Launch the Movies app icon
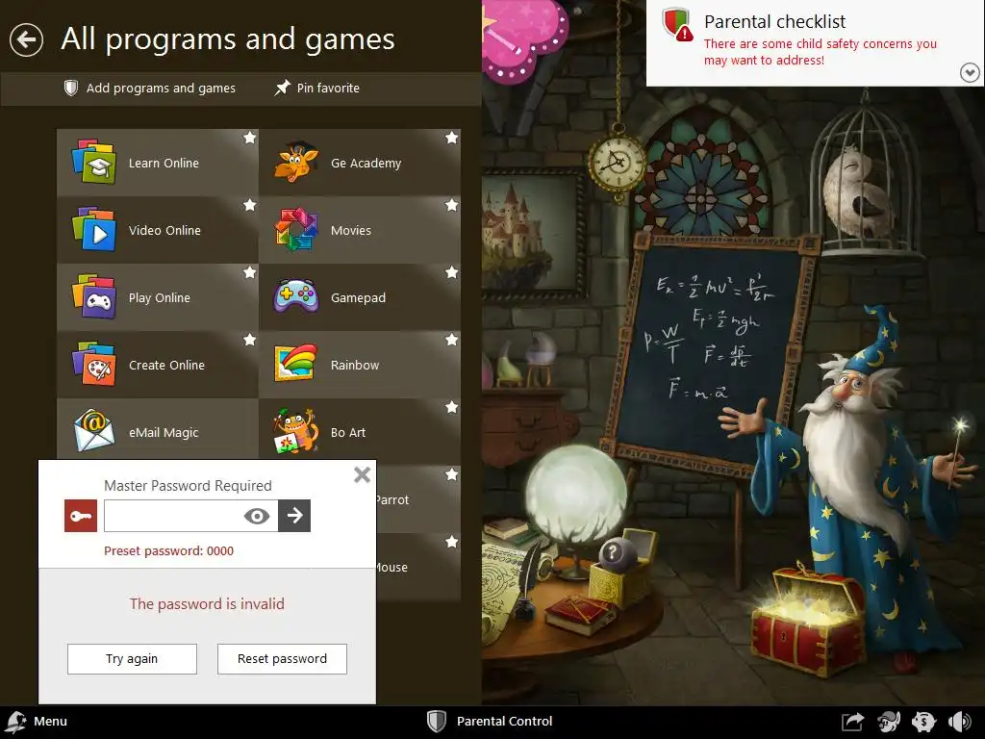This screenshot has height=739, width=985. (x=296, y=229)
